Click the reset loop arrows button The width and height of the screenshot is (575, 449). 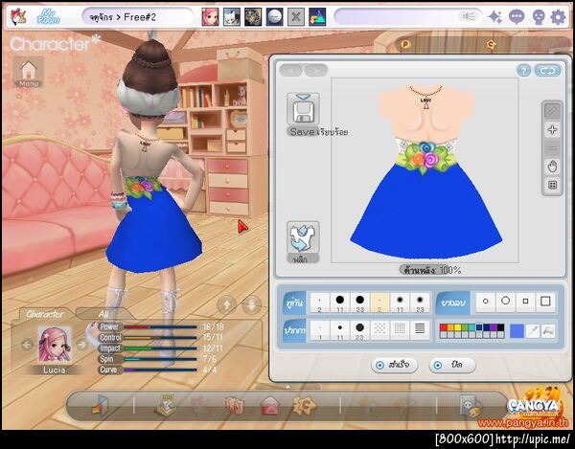547,71
